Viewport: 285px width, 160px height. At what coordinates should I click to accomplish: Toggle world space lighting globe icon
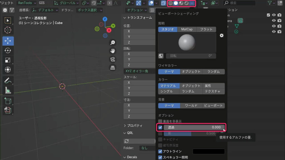click(161, 56)
